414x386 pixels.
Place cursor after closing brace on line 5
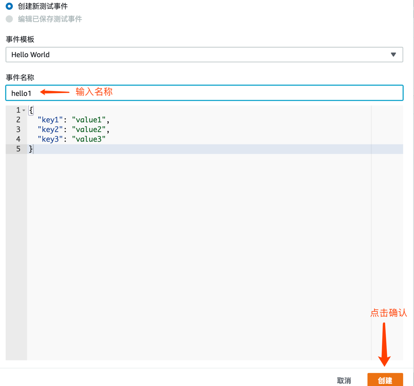(x=34, y=149)
